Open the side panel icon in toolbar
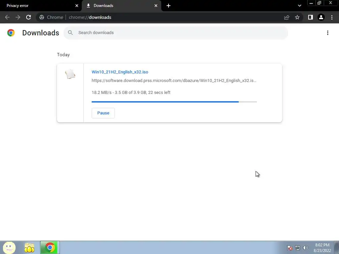 pos(311,17)
